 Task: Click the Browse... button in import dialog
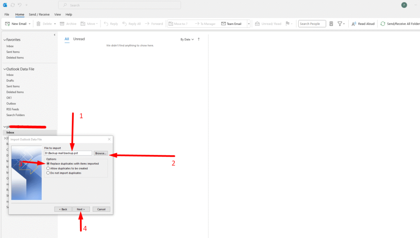[x=100, y=153]
